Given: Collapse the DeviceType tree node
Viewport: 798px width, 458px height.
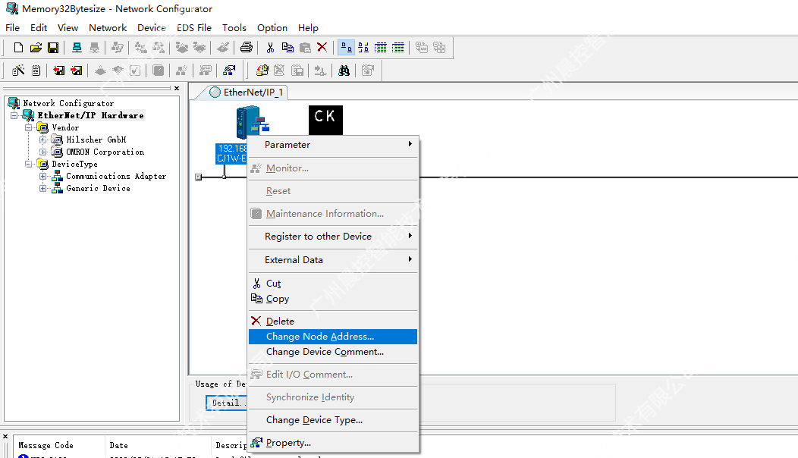Looking at the screenshot, I should click(x=29, y=165).
